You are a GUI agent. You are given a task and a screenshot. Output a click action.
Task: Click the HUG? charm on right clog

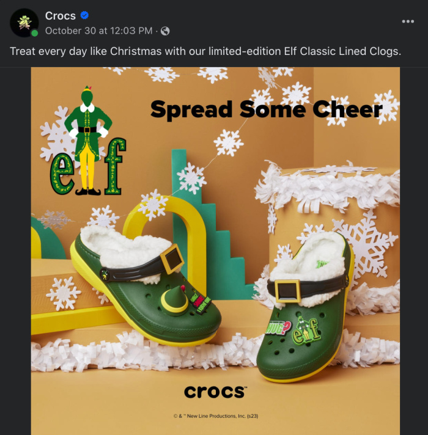point(278,328)
